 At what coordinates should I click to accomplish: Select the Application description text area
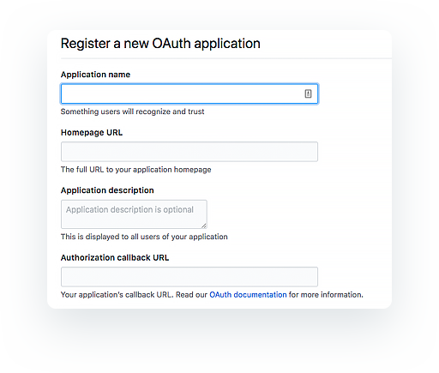134,214
